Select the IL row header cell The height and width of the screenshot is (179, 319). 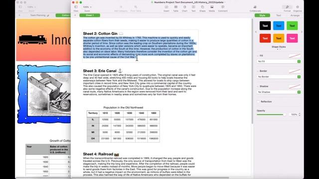(x=93, y=119)
